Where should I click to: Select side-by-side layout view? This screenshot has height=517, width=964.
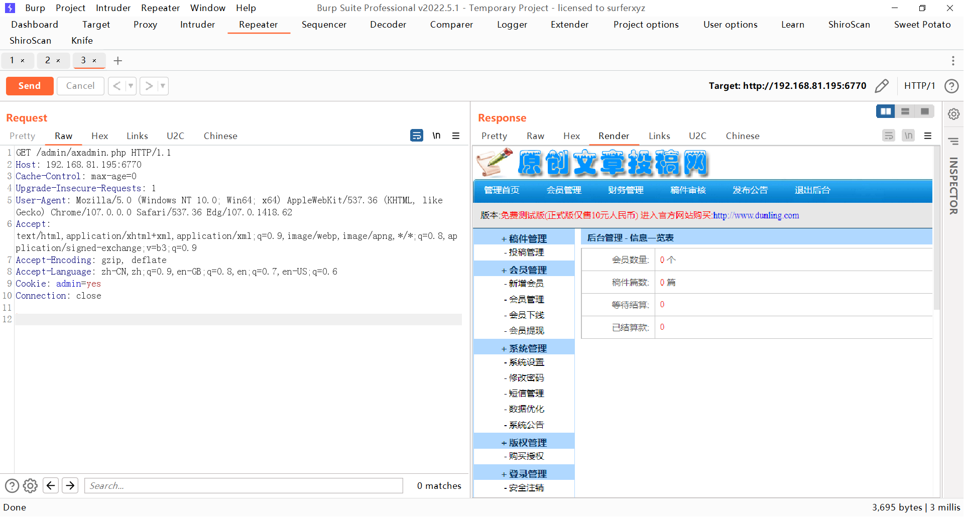point(886,111)
